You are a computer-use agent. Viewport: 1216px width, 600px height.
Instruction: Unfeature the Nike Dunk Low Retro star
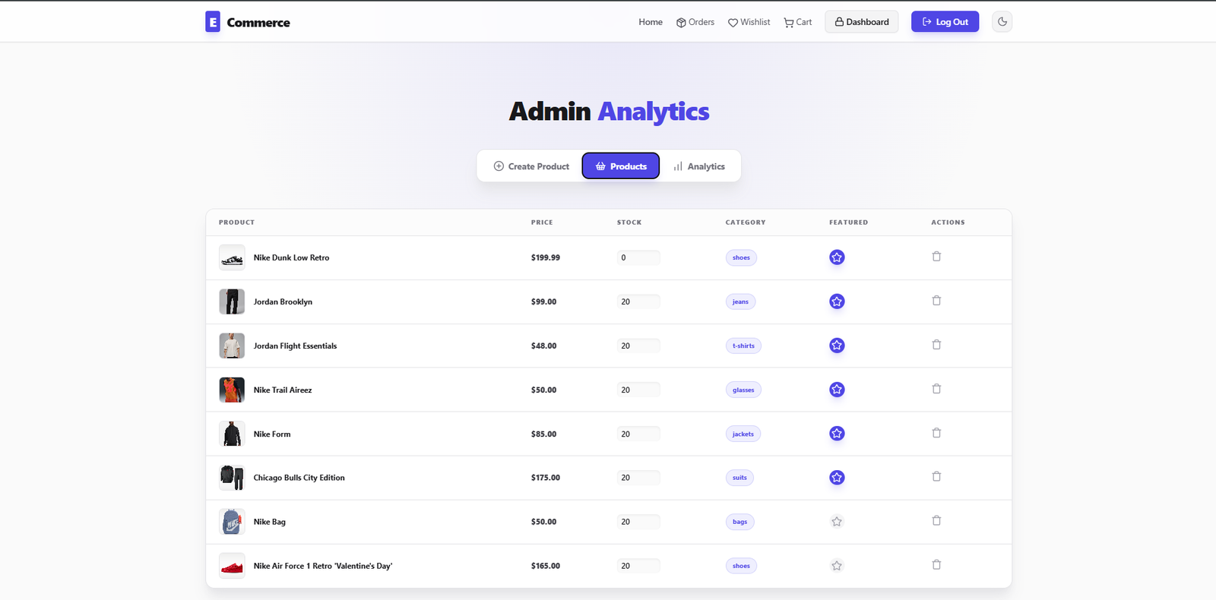(x=837, y=257)
